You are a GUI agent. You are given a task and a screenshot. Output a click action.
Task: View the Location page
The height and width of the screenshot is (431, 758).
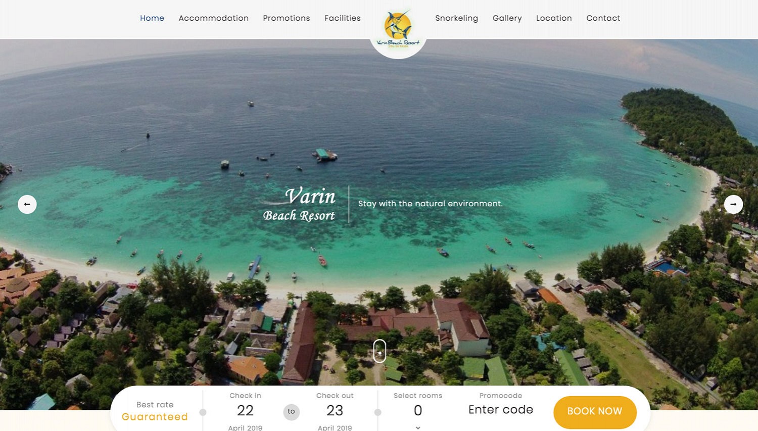(x=554, y=18)
